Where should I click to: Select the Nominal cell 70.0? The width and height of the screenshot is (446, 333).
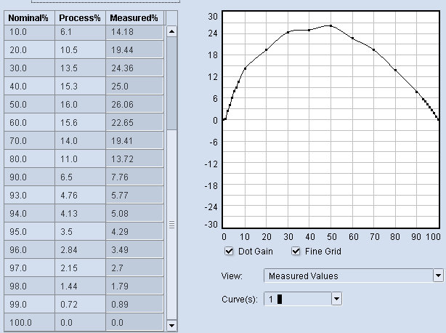pyautogui.click(x=29, y=141)
